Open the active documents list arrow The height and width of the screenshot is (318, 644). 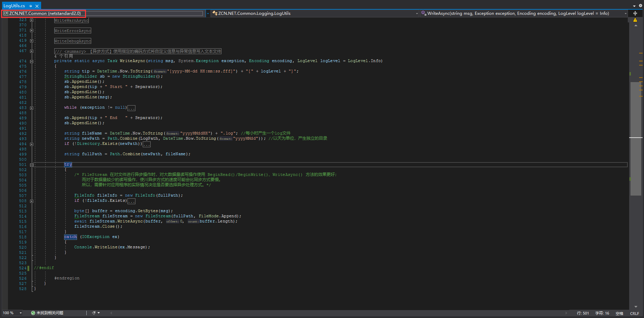coord(634,6)
